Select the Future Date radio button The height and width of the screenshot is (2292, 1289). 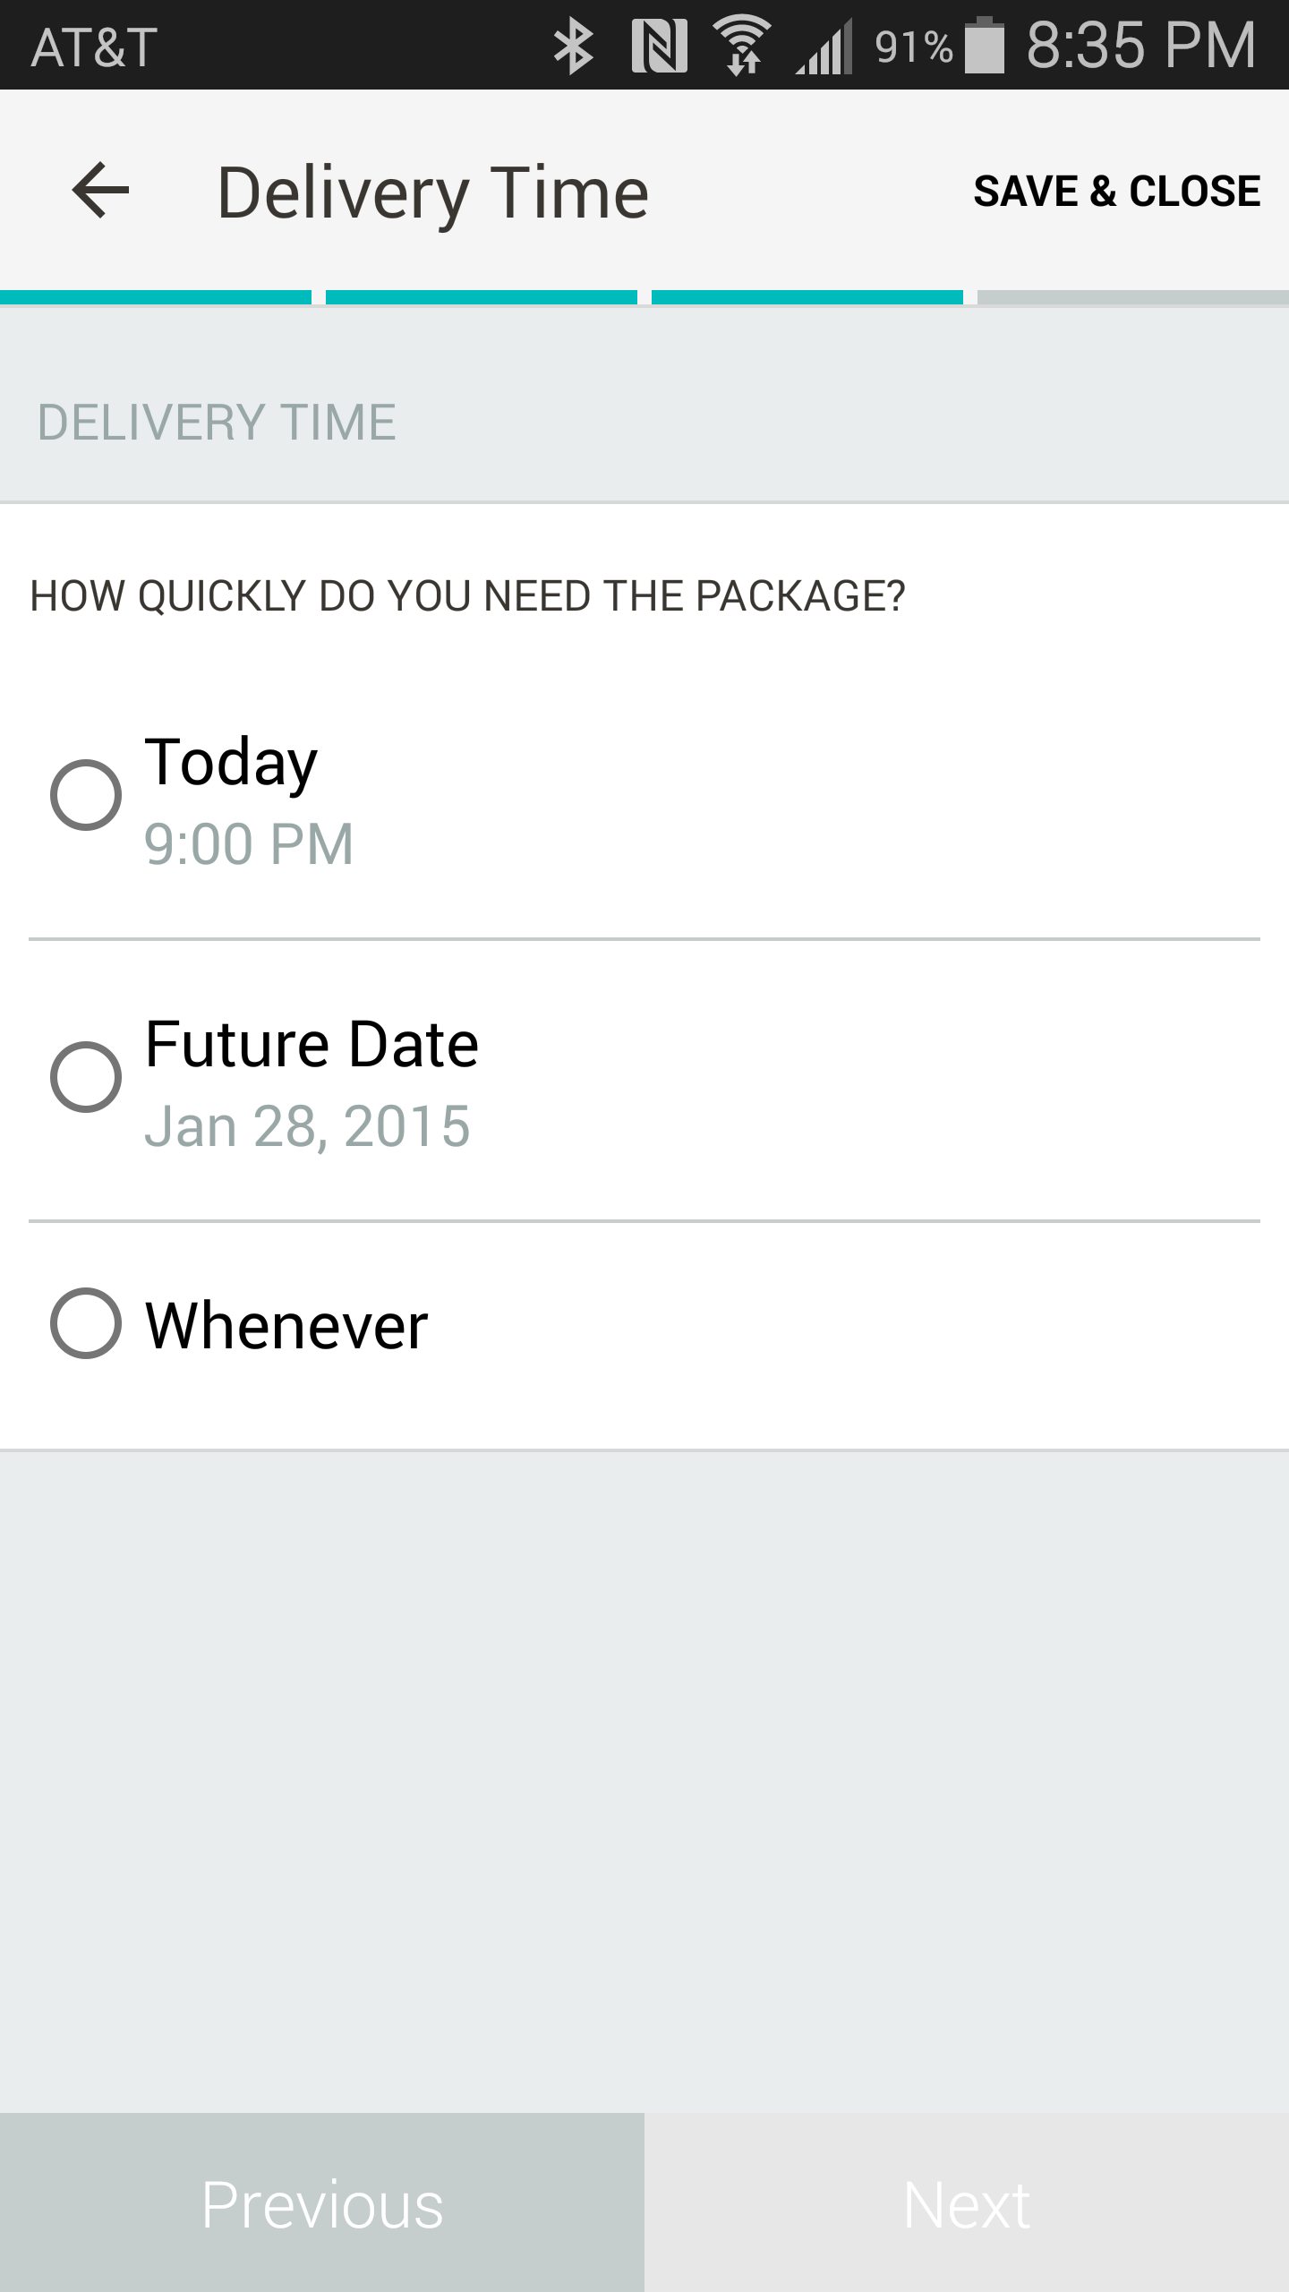(x=86, y=1077)
